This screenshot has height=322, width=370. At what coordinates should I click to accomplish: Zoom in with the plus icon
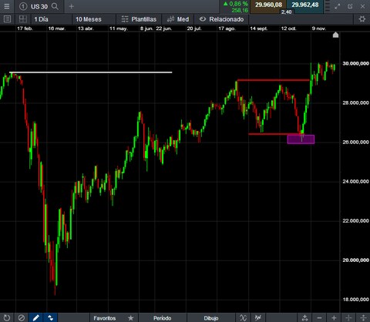click(x=334, y=318)
